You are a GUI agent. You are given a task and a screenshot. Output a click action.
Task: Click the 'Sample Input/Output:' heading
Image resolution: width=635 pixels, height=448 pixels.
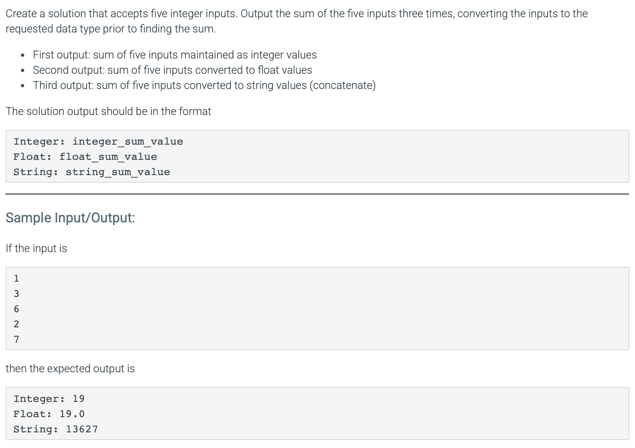pos(70,218)
